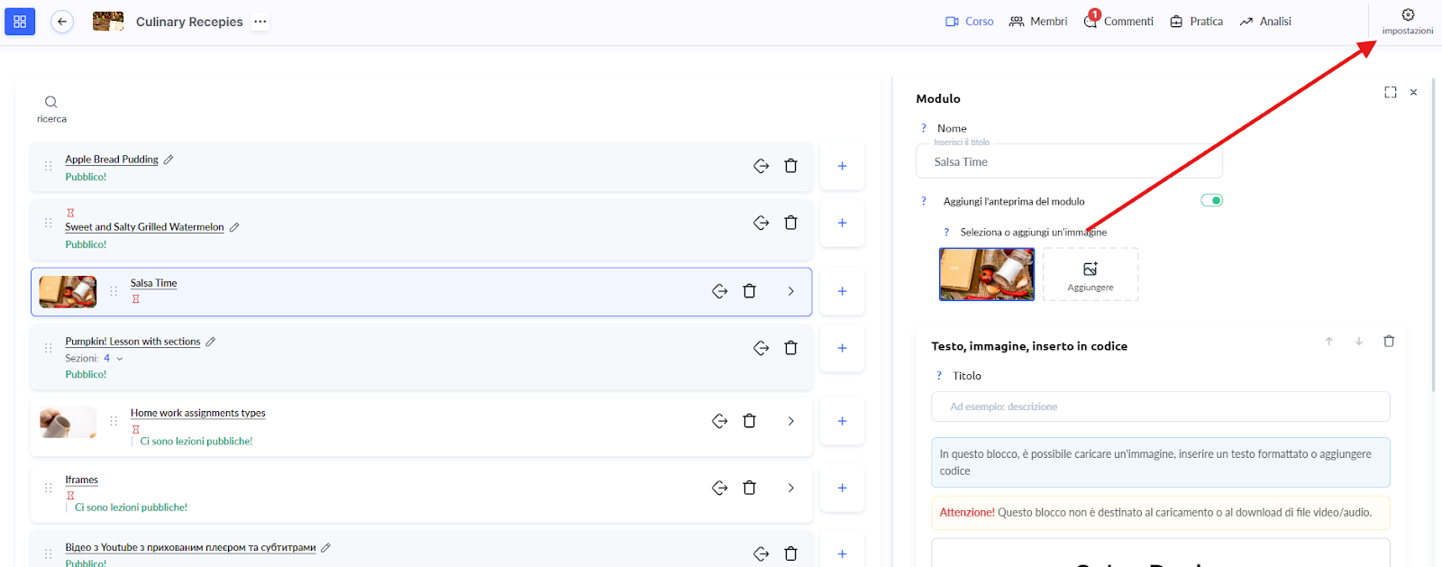Click the back arrow in the header

pos(62,22)
